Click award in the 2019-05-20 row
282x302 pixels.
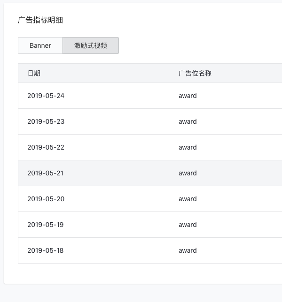click(188, 199)
